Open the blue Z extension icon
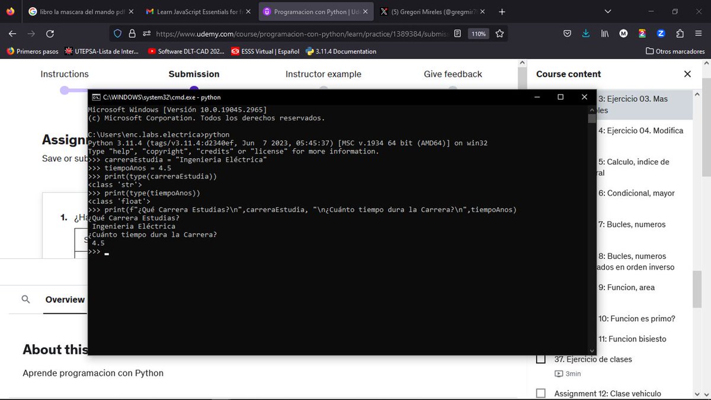The image size is (711, 400). click(x=661, y=34)
